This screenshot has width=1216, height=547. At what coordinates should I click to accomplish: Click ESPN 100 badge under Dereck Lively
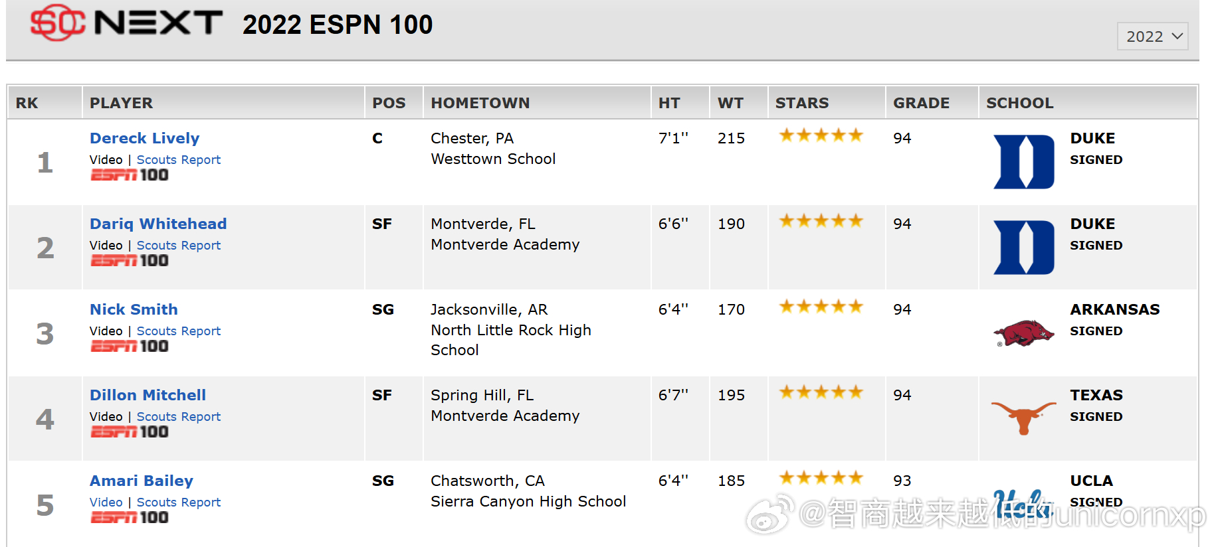tap(130, 175)
